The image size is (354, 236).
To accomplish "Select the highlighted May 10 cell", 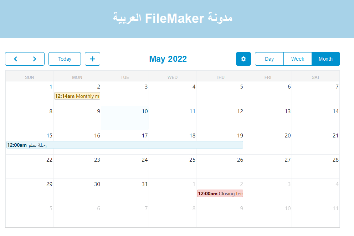I will point(125,120).
